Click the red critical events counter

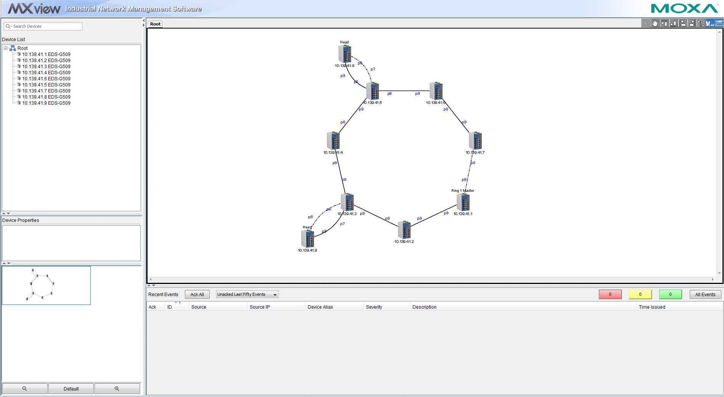pyautogui.click(x=610, y=295)
